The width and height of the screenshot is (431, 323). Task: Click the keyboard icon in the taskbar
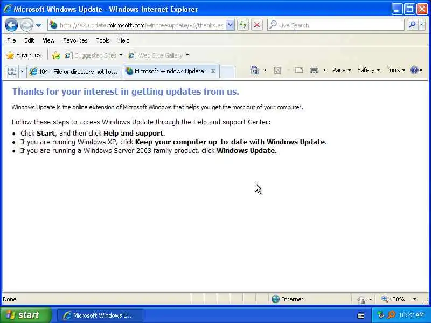tap(361, 315)
